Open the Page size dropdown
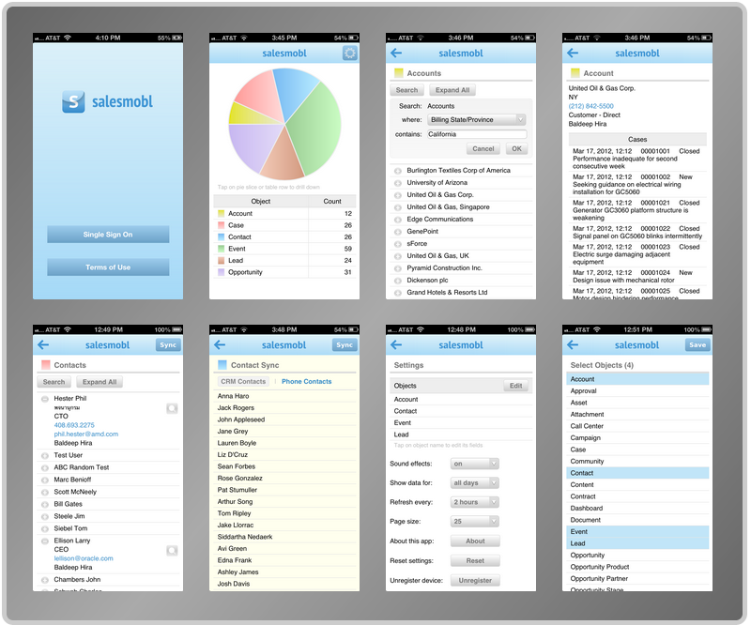 (475, 521)
